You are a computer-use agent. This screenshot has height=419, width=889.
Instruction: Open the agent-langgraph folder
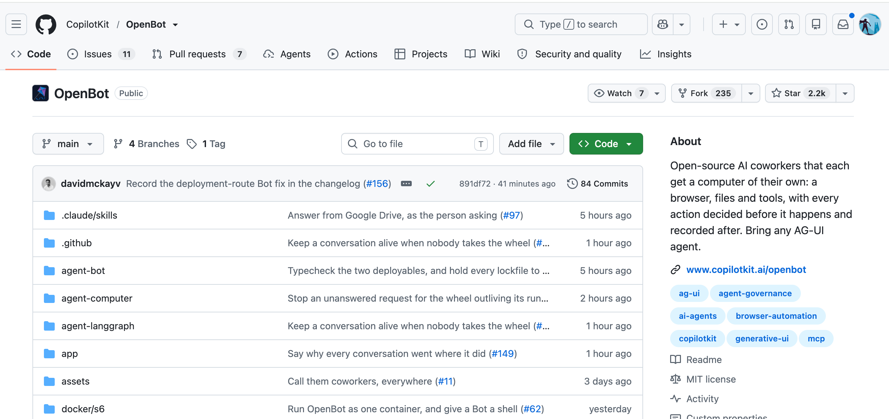[98, 326]
